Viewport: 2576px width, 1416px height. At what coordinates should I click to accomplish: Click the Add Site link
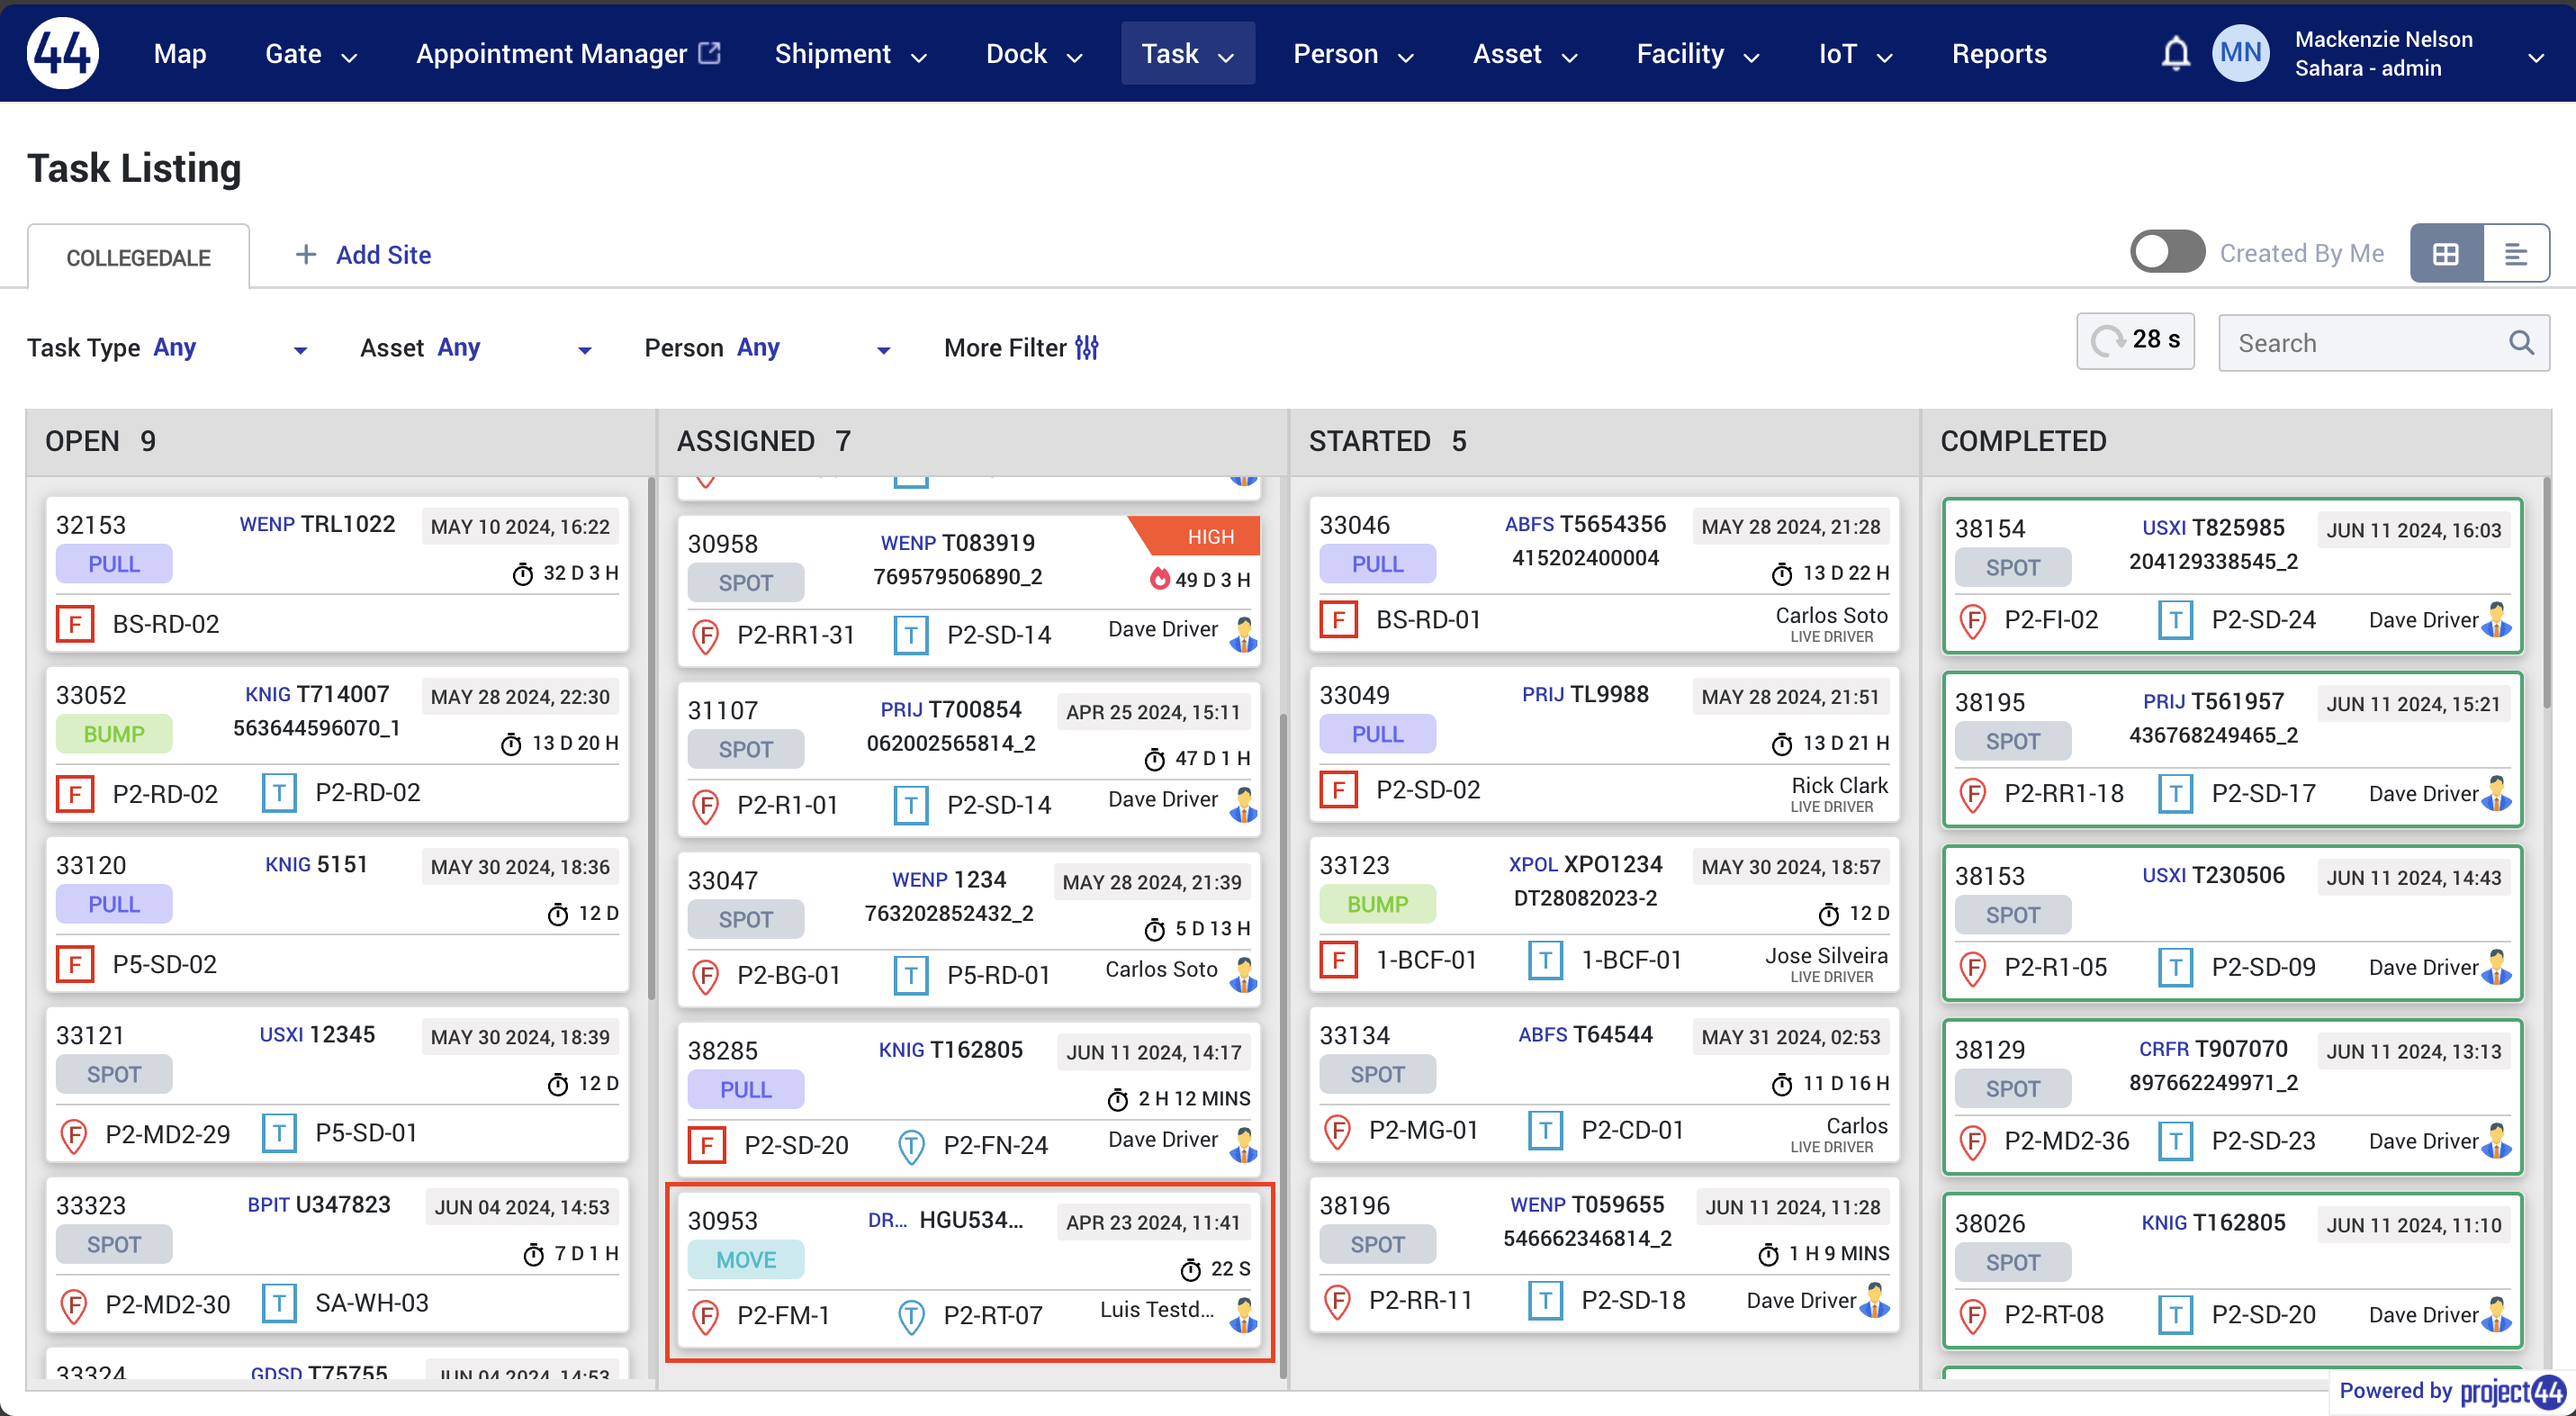[383, 254]
